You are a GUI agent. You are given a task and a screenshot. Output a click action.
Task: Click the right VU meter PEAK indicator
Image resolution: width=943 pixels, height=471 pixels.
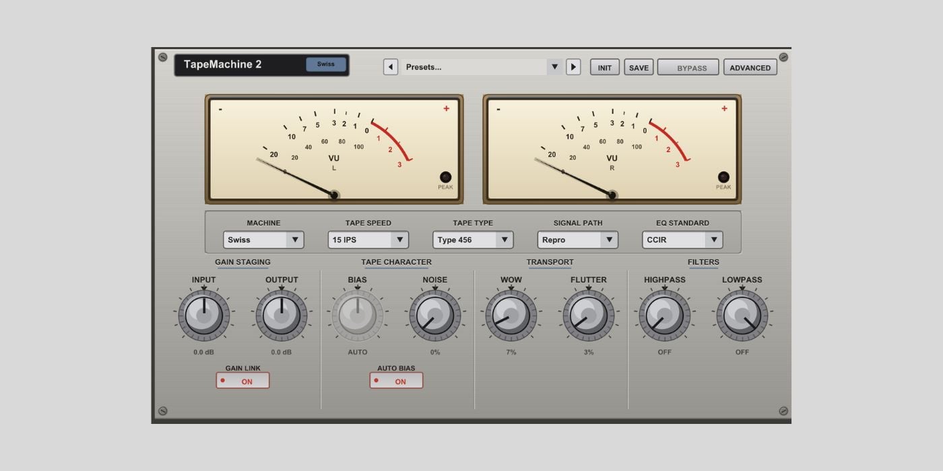click(723, 178)
